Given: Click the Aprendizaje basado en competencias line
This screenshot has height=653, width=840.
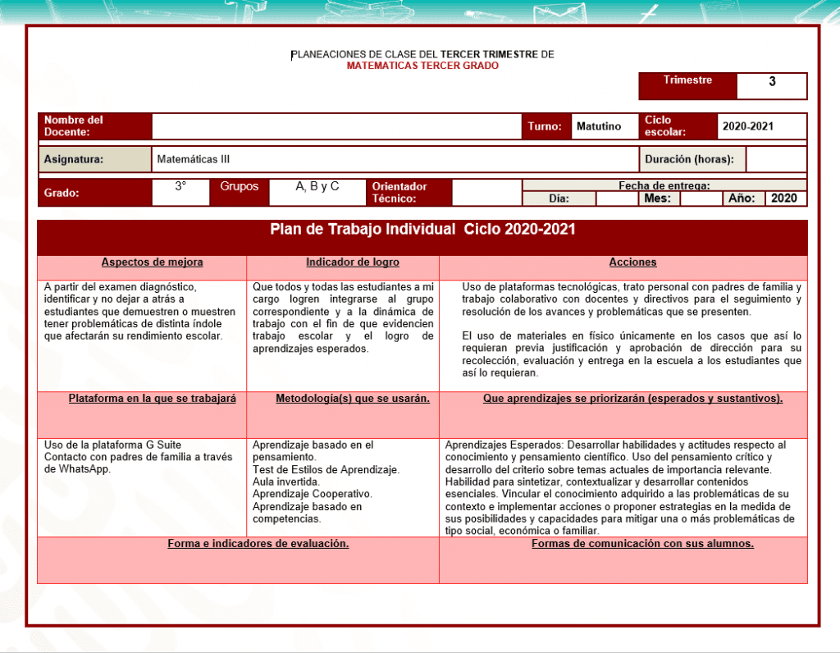Looking at the screenshot, I should pos(308,513).
